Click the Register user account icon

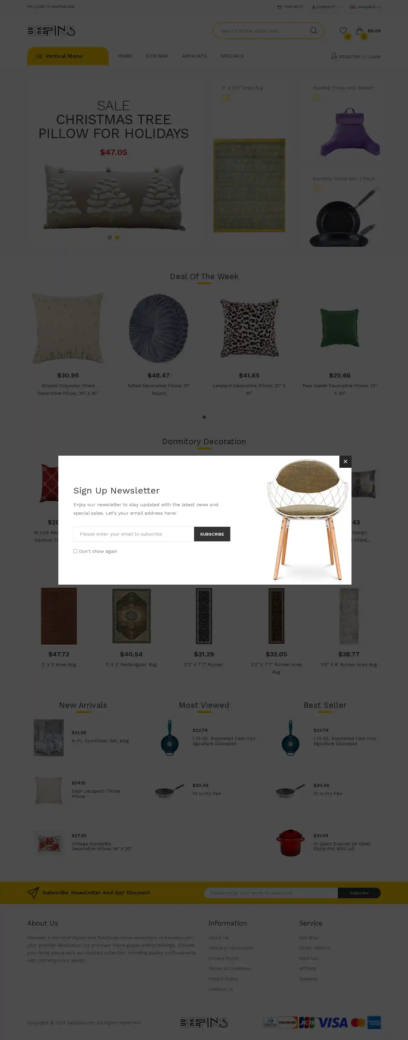tap(334, 56)
